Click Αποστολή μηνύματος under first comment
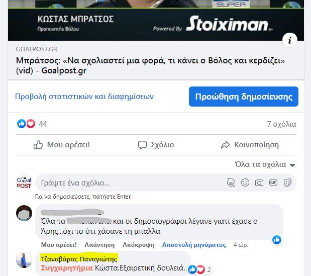Image resolution: width=311 pixels, height=276 pixels. [x=194, y=245]
